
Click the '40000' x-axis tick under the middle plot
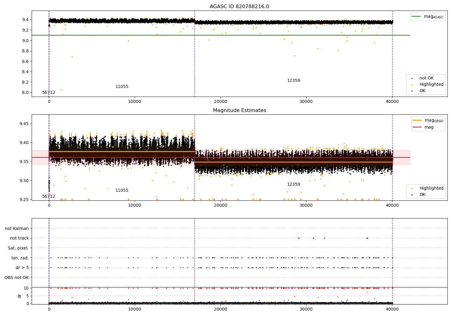click(392, 206)
